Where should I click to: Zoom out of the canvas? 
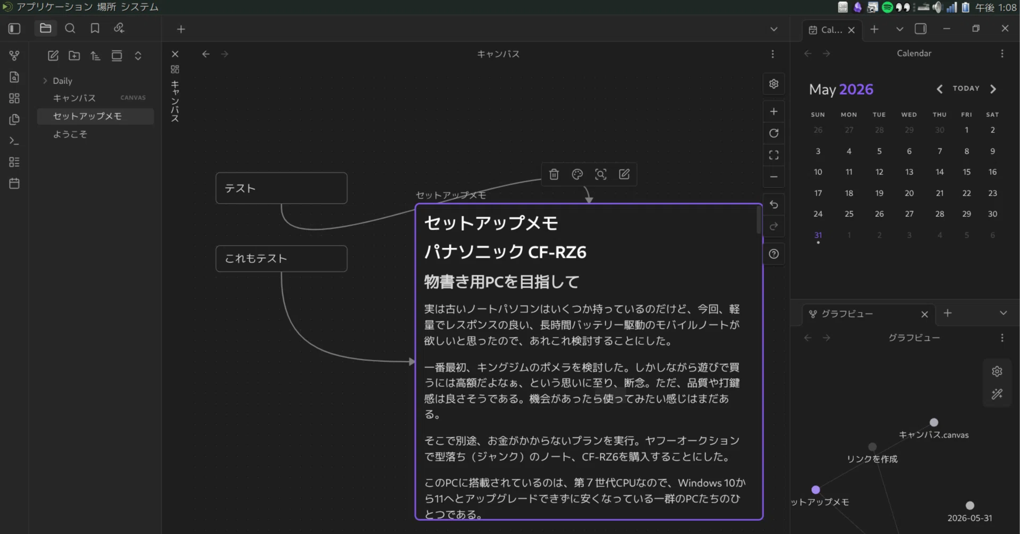(x=773, y=176)
